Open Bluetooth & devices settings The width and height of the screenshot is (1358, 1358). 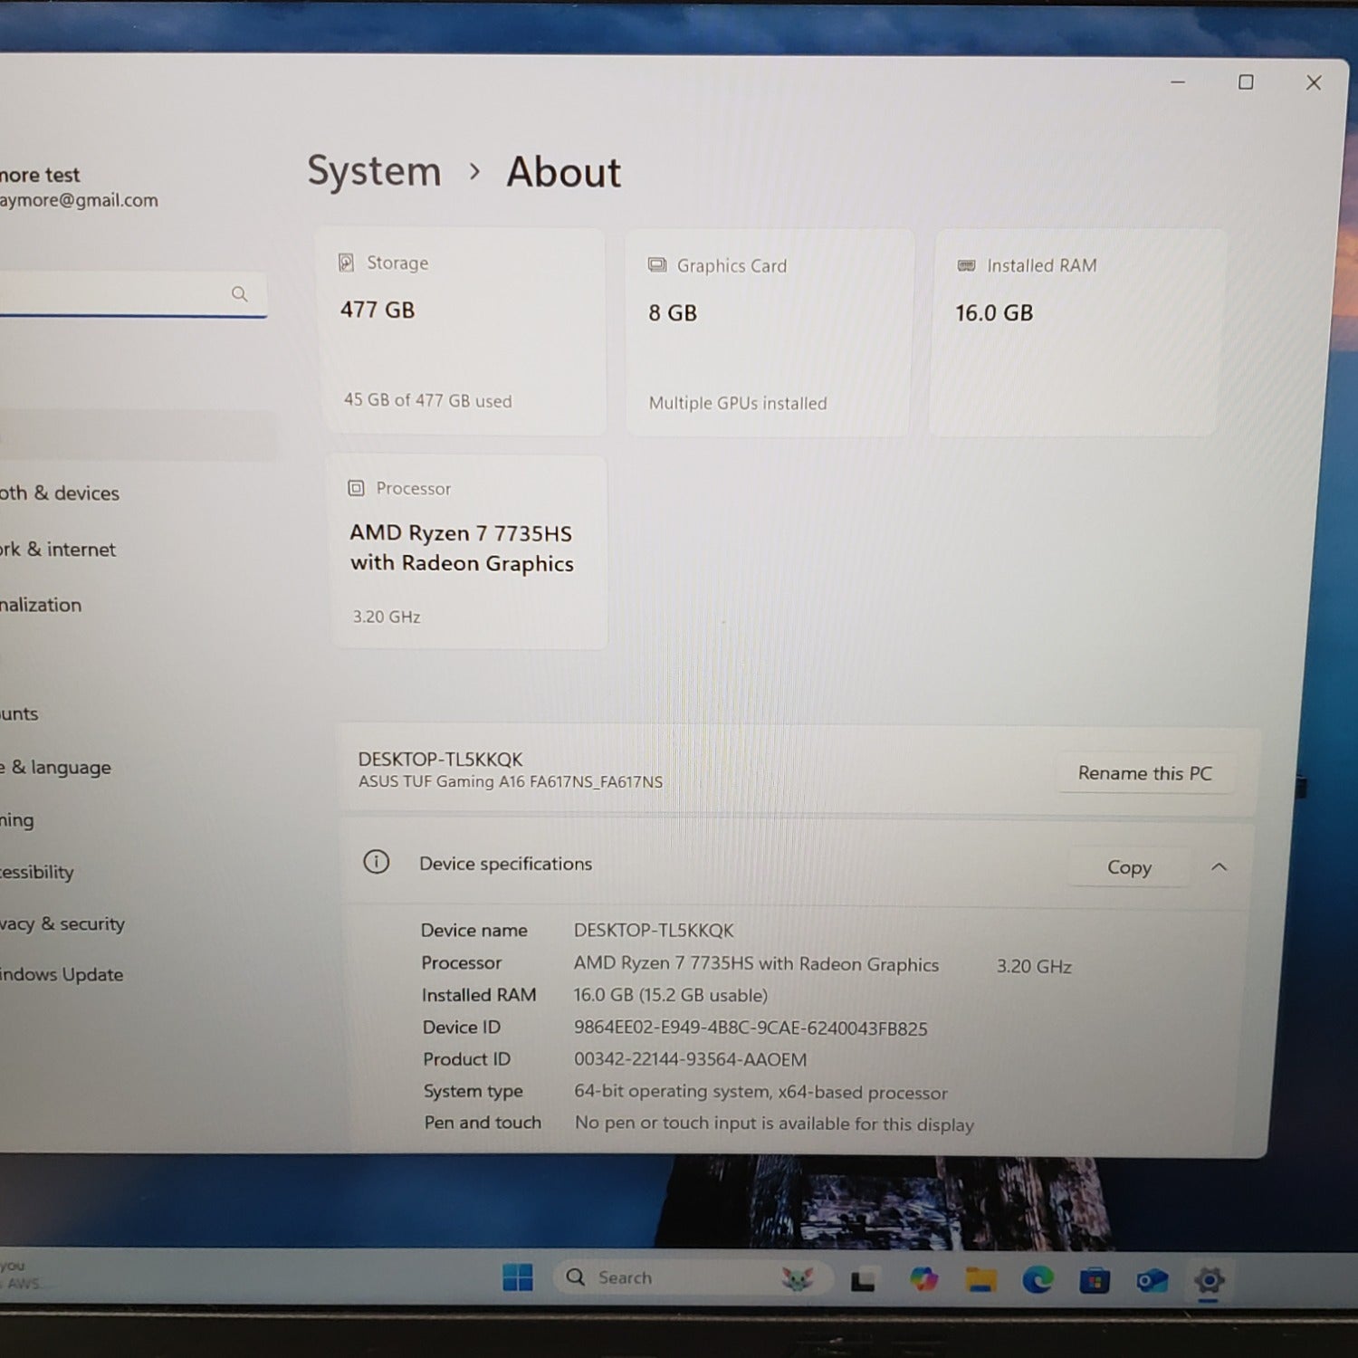[60, 493]
